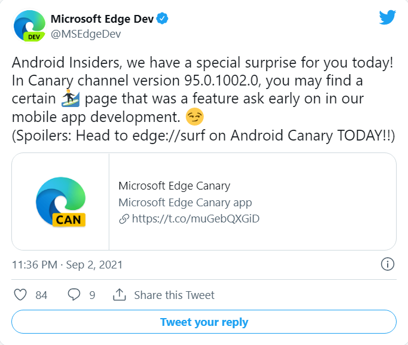408x345 pixels.
Task: Click the Microsoft Edge Dev profile avatar
Action: pyautogui.click(x=29, y=26)
